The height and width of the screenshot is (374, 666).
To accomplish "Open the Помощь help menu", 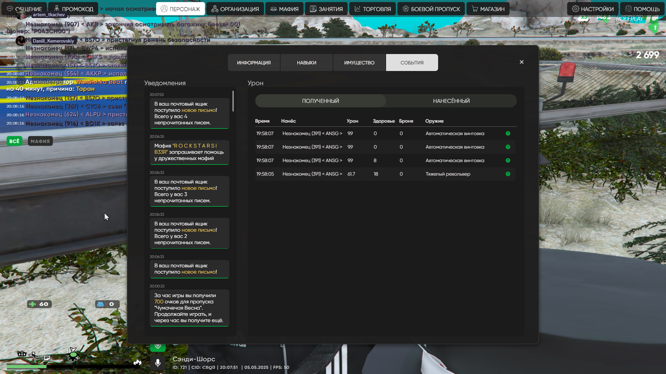I will point(642,9).
